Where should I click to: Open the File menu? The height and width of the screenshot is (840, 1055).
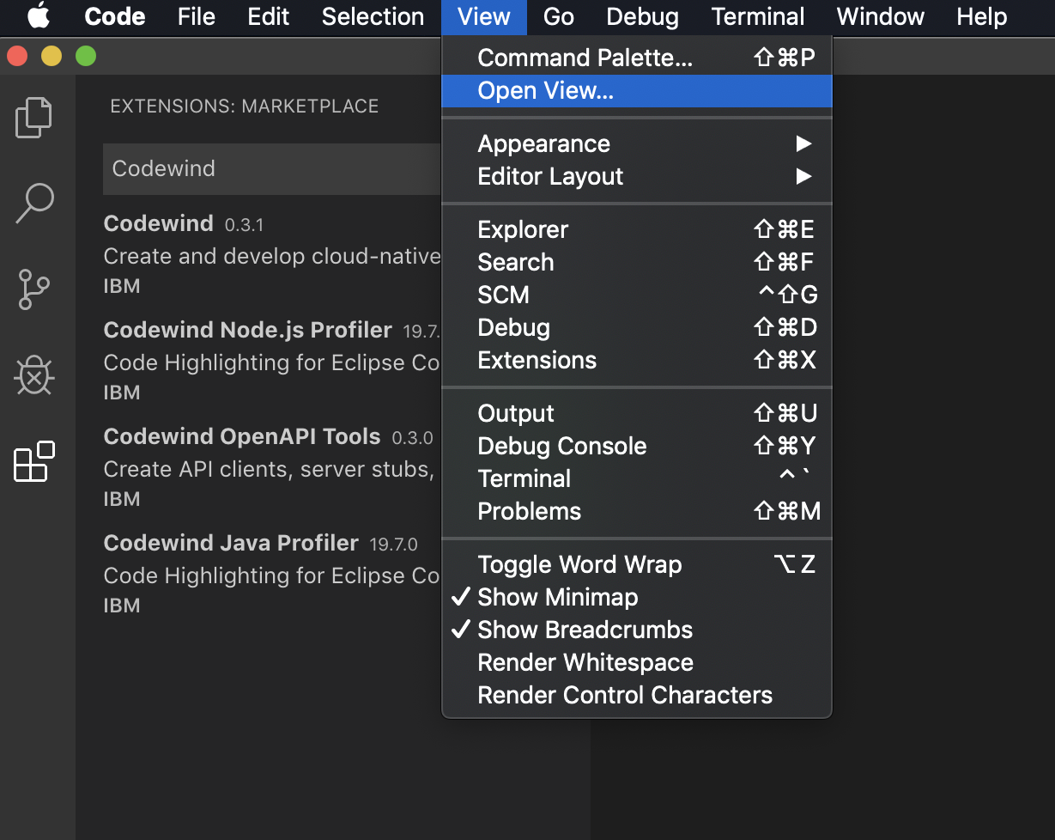point(197,16)
